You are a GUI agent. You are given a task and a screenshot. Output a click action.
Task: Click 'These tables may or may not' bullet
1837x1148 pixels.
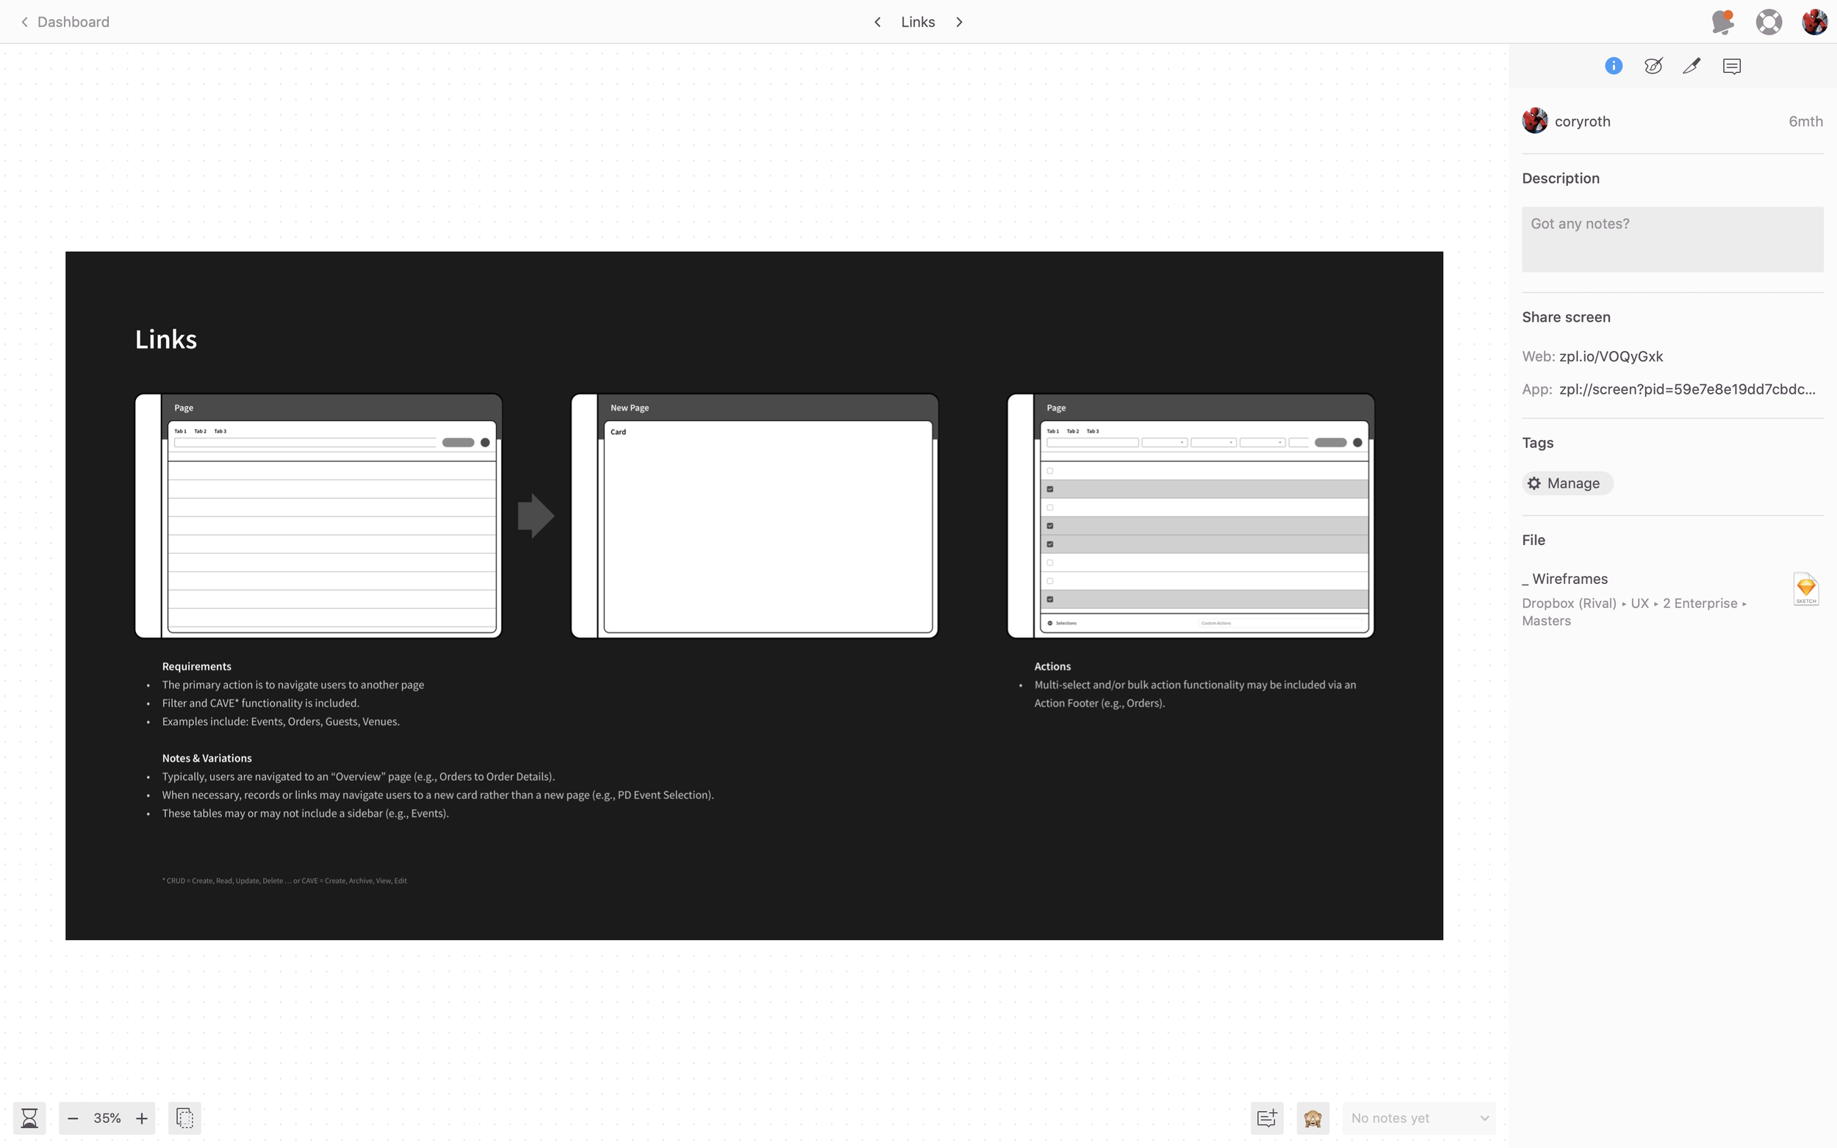point(305,813)
